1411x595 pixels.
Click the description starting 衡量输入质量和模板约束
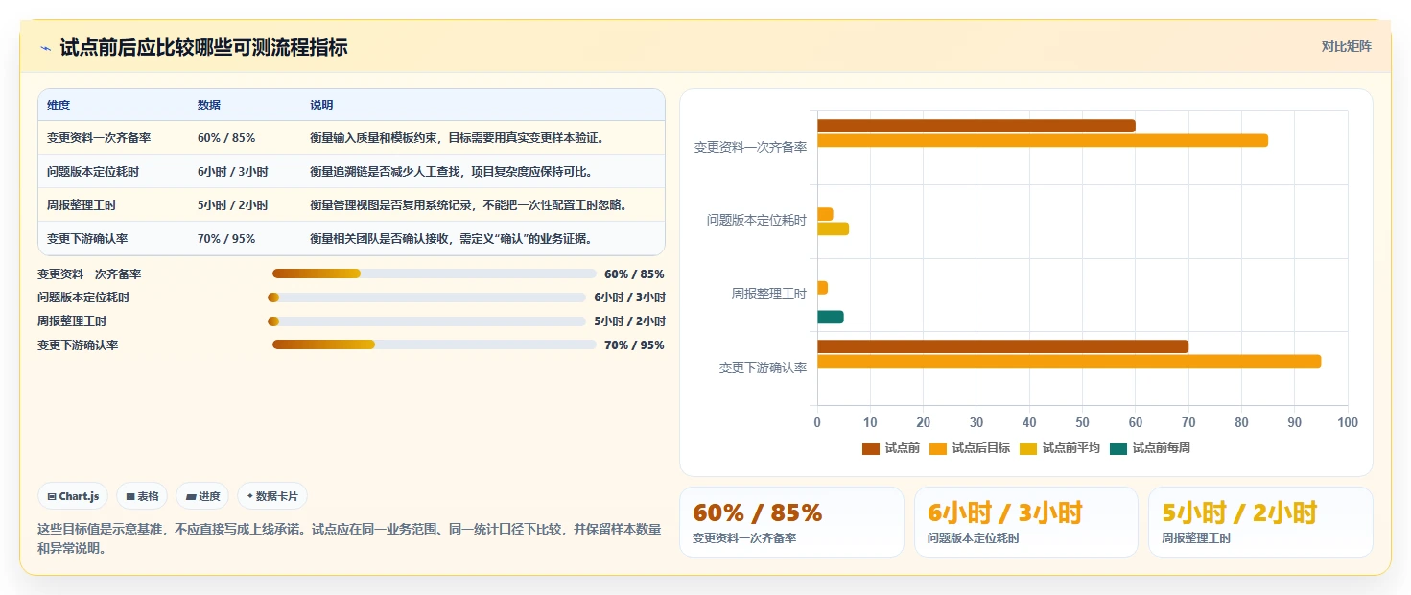(457, 138)
